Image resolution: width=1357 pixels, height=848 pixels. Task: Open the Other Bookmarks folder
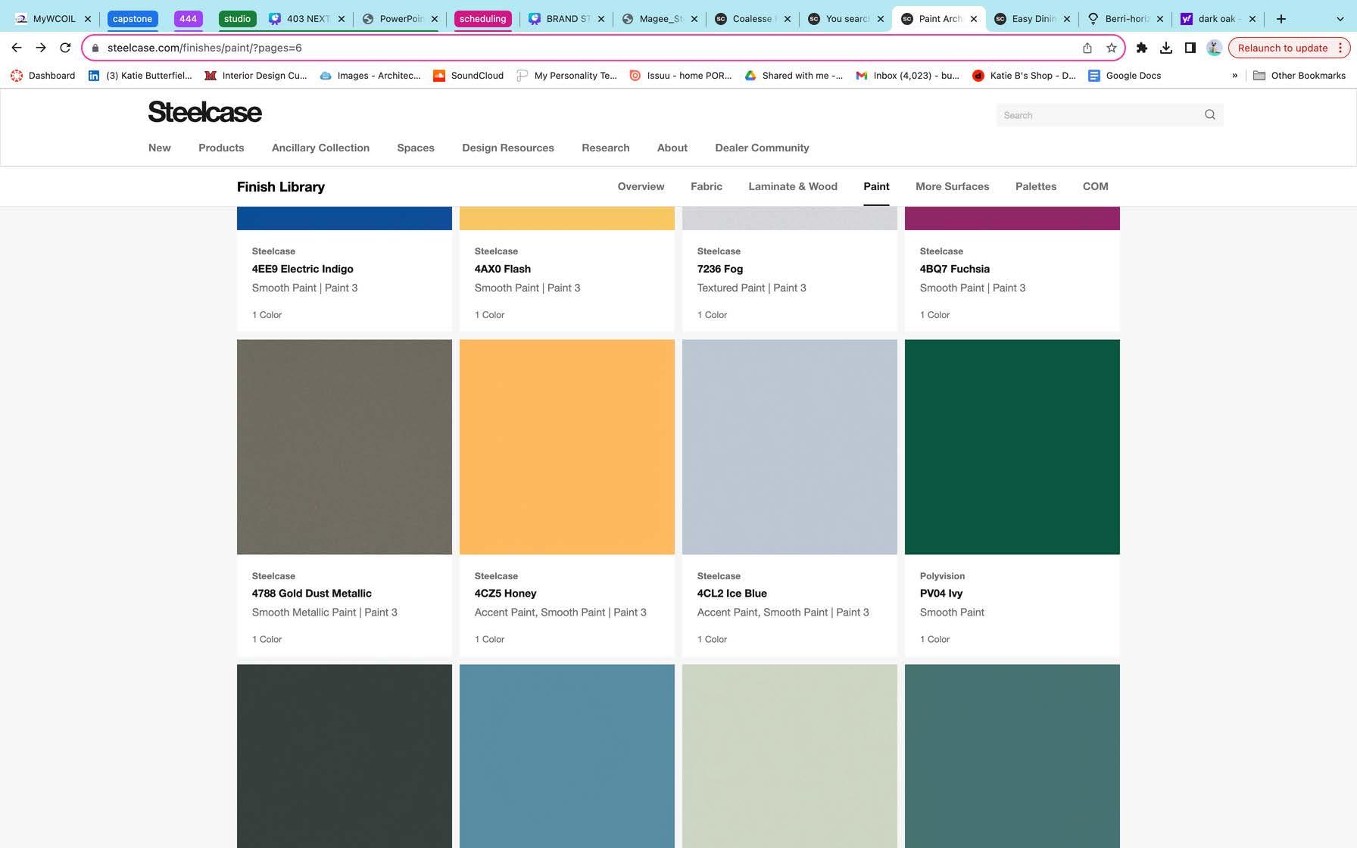pyautogui.click(x=1299, y=76)
